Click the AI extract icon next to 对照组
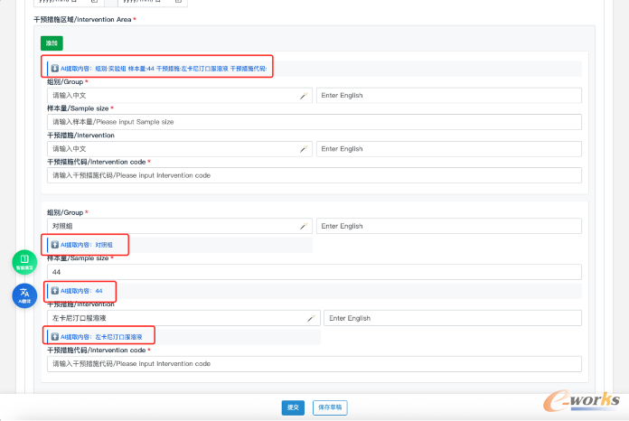The height and width of the screenshot is (421, 629). click(x=54, y=245)
